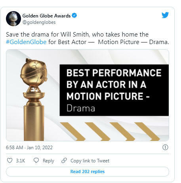Open the Best Performance by an Actor title card

[114, 90]
